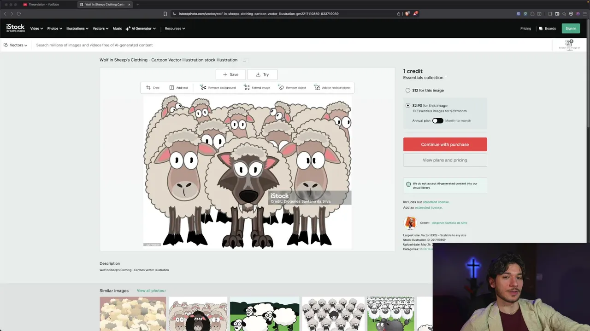Screen dimensions: 590x331
Task: Click the Save button above image
Action: [230, 74]
